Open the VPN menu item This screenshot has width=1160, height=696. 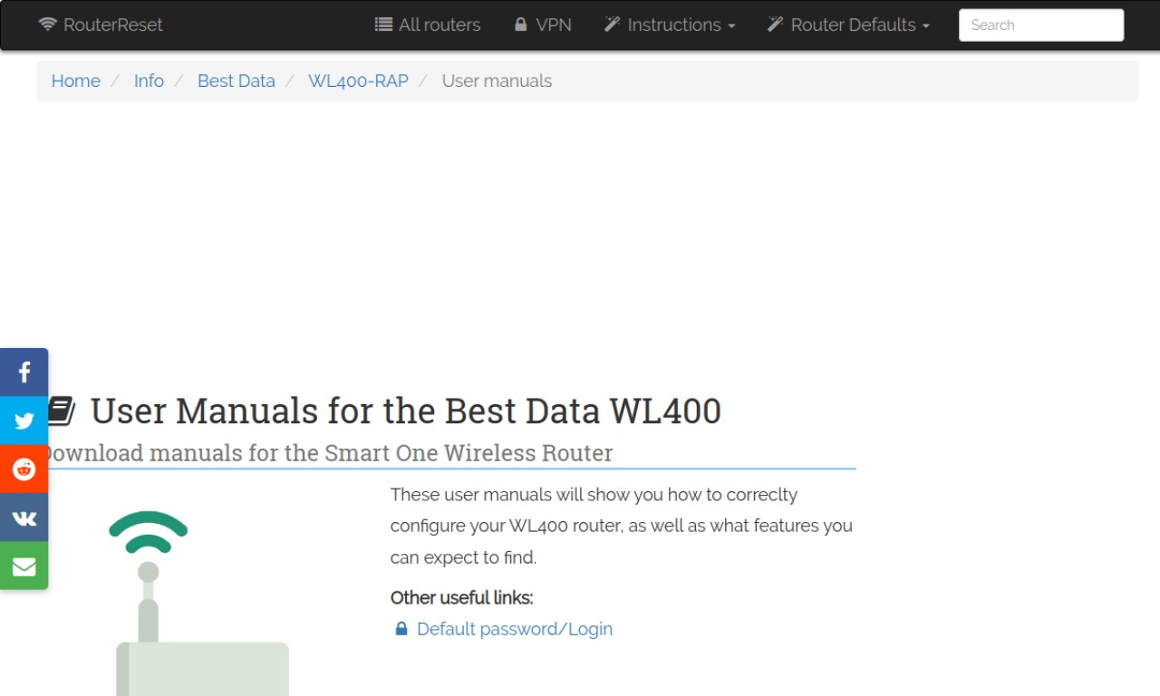pyautogui.click(x=543, y=24)
